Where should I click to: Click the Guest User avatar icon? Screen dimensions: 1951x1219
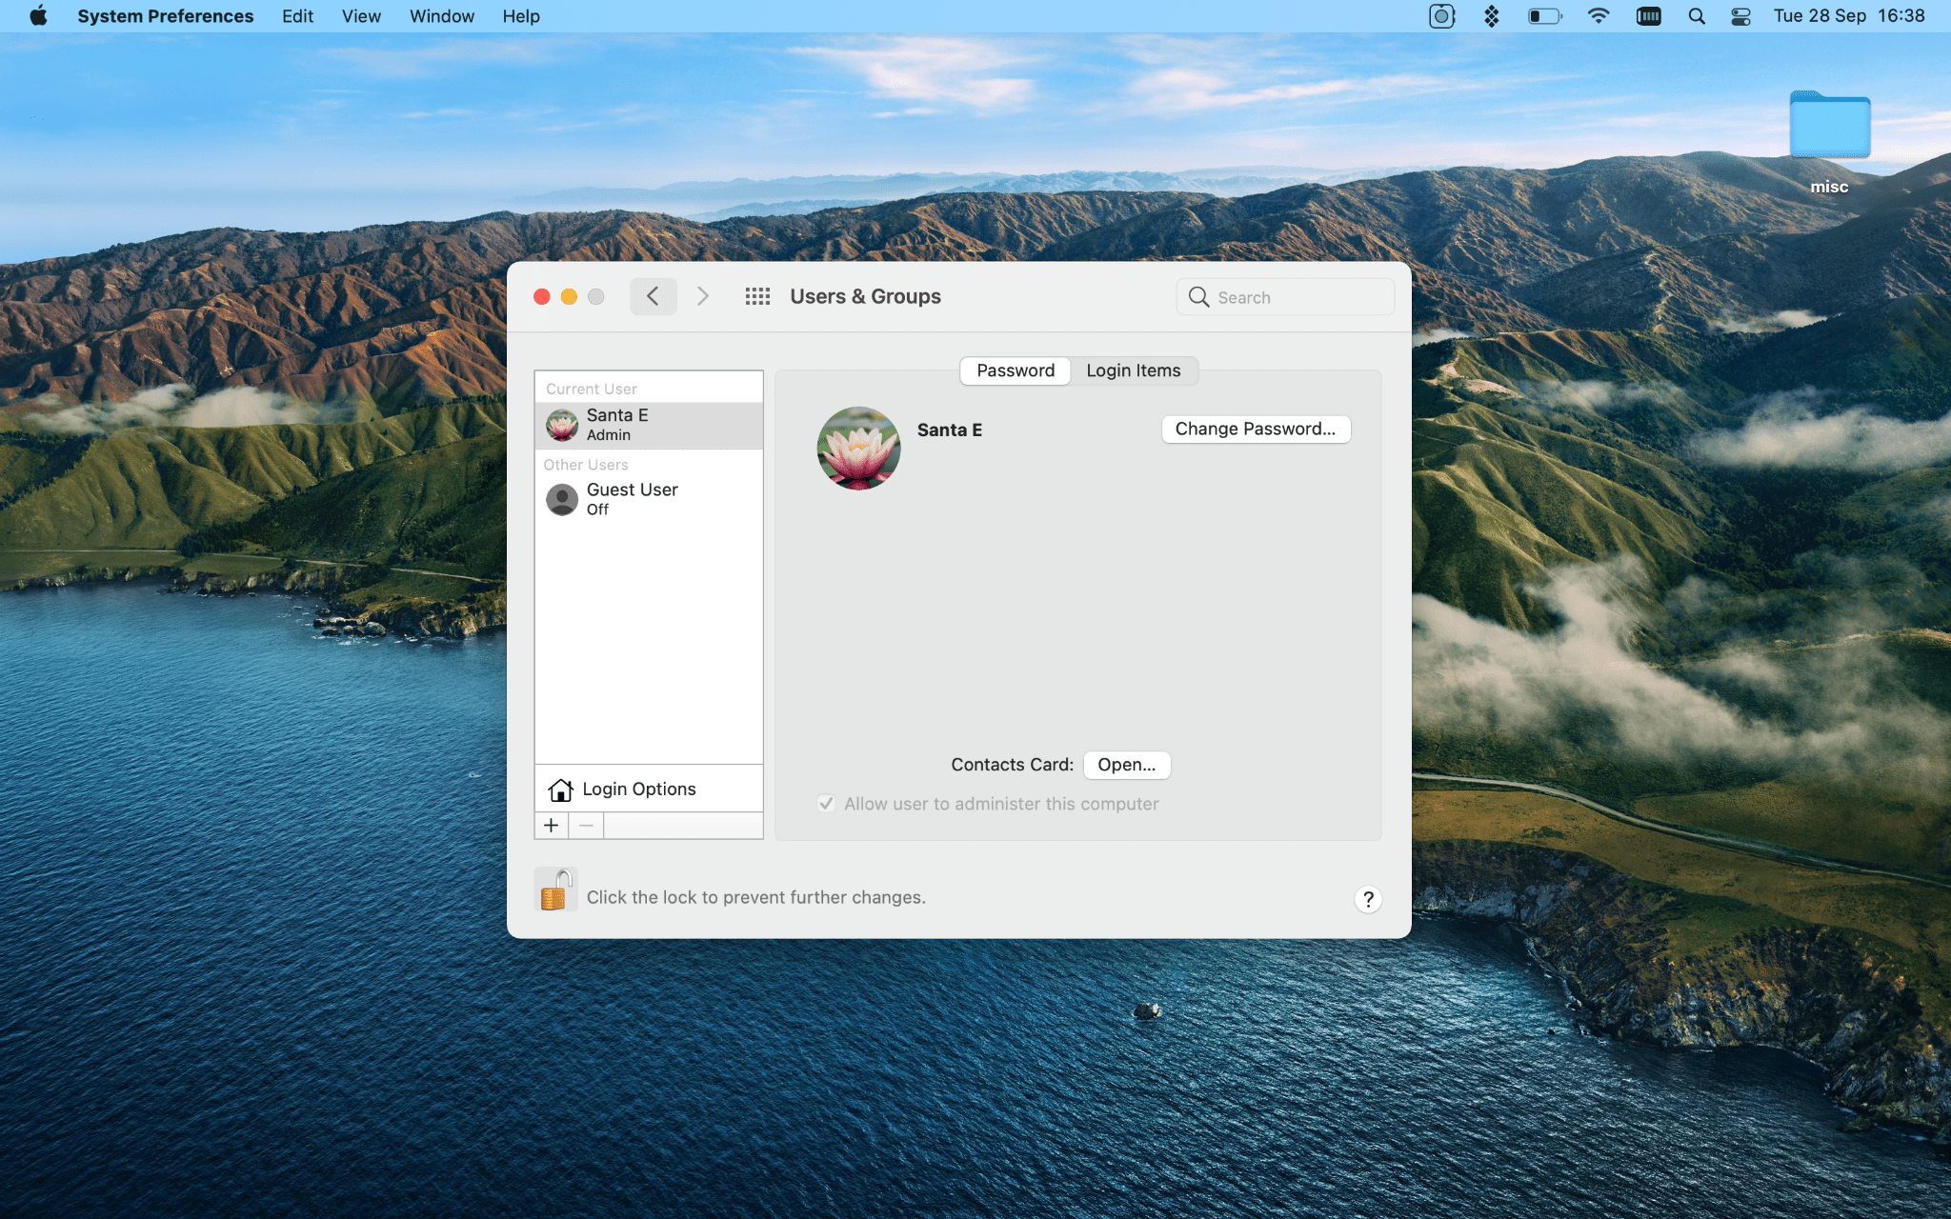click(x=562, y=498)
